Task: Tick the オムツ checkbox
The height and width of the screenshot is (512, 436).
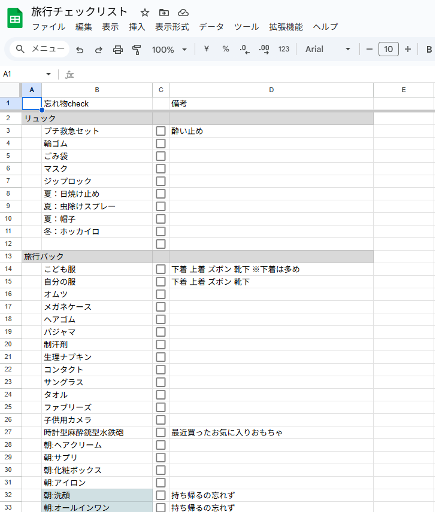Action: coord(161,294)
